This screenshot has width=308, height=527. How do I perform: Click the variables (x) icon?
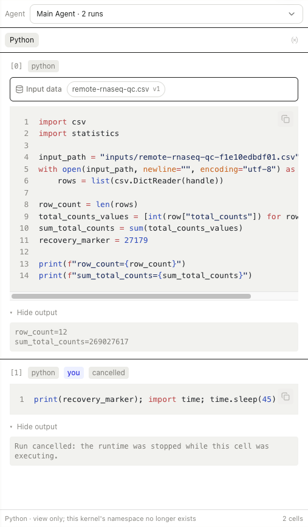pyautogui.click(x=295, y=40)
